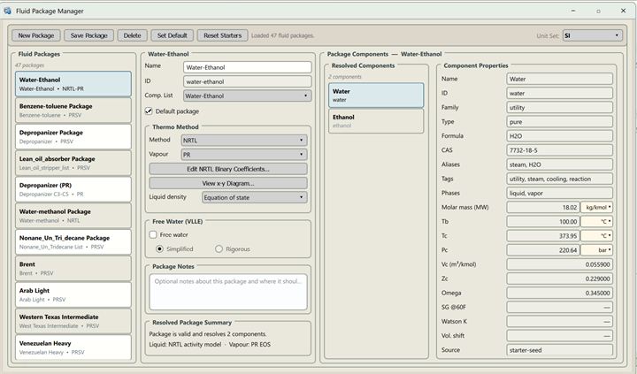Click the Save Package button
This screenshot has width=637, height=374.
point(89,35)
